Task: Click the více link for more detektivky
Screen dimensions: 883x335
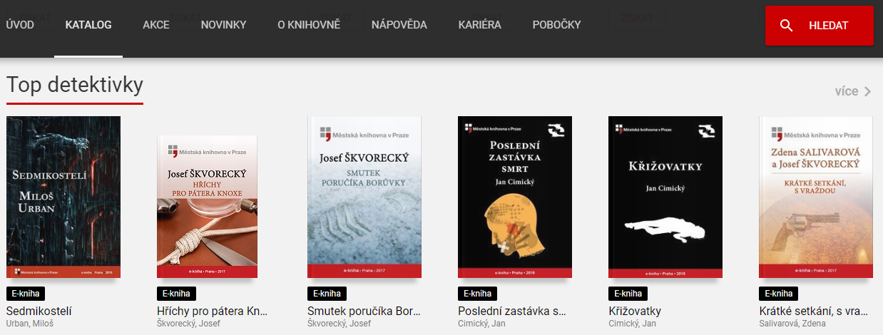Action: (847, 91)
